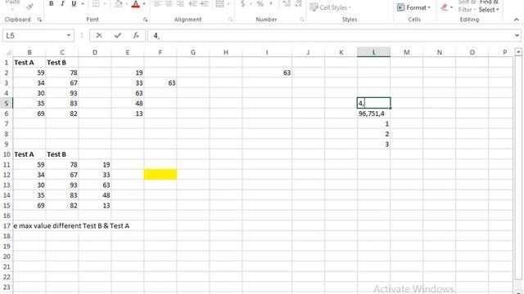Image resolution: width=524 pixels, height=294 pixels.
Task: Click the Clear eraser icon
Action: coord(444,7)
